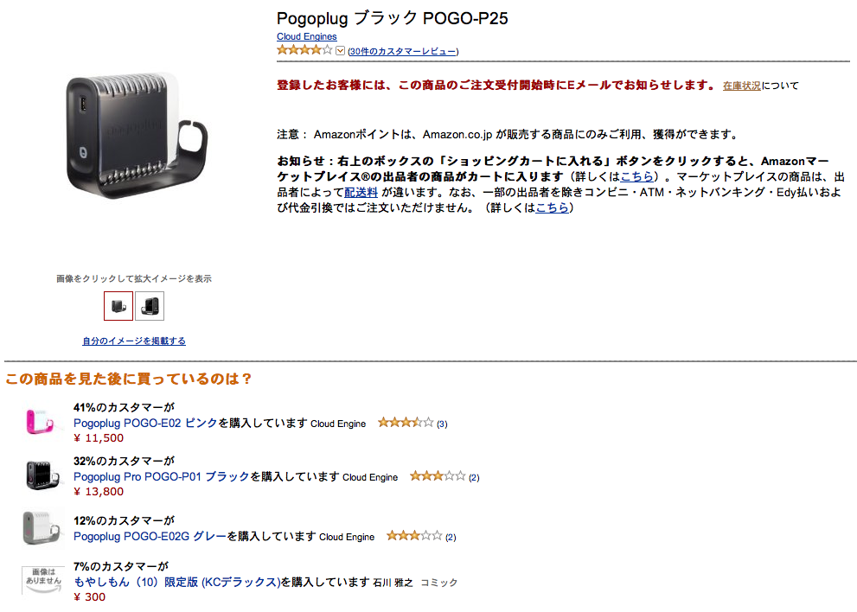Viewport: 857px width, 612px height.
Task: Open Pogoplug POGO-E02 ピンク product link
Action: click(x=145, y=423)
